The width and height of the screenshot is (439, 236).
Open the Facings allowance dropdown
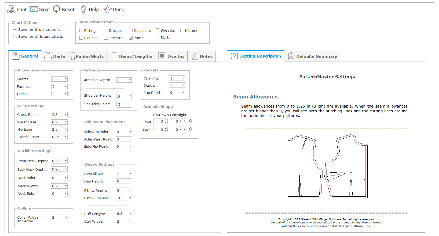(65, 86)
